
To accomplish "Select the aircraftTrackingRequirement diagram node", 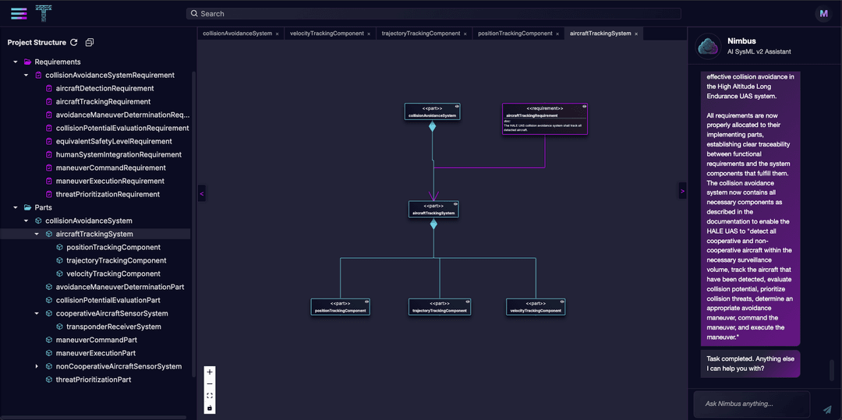I will 544,118.
